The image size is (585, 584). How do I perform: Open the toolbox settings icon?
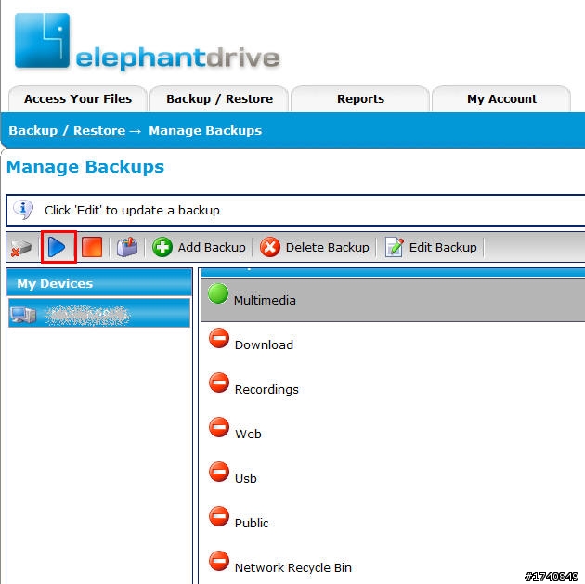click(x=127, y=247)
